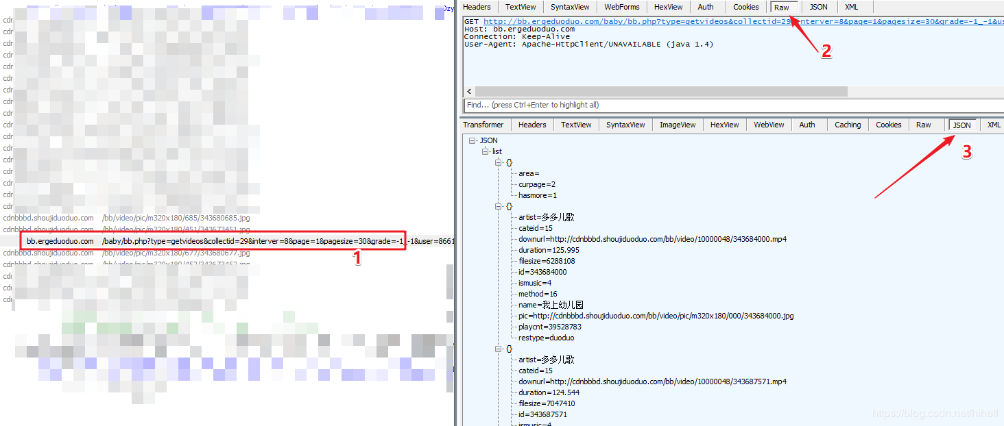Screen dimensions: 1004x426
Task: Open the response Transformer tab
Action: pos(483,125)
